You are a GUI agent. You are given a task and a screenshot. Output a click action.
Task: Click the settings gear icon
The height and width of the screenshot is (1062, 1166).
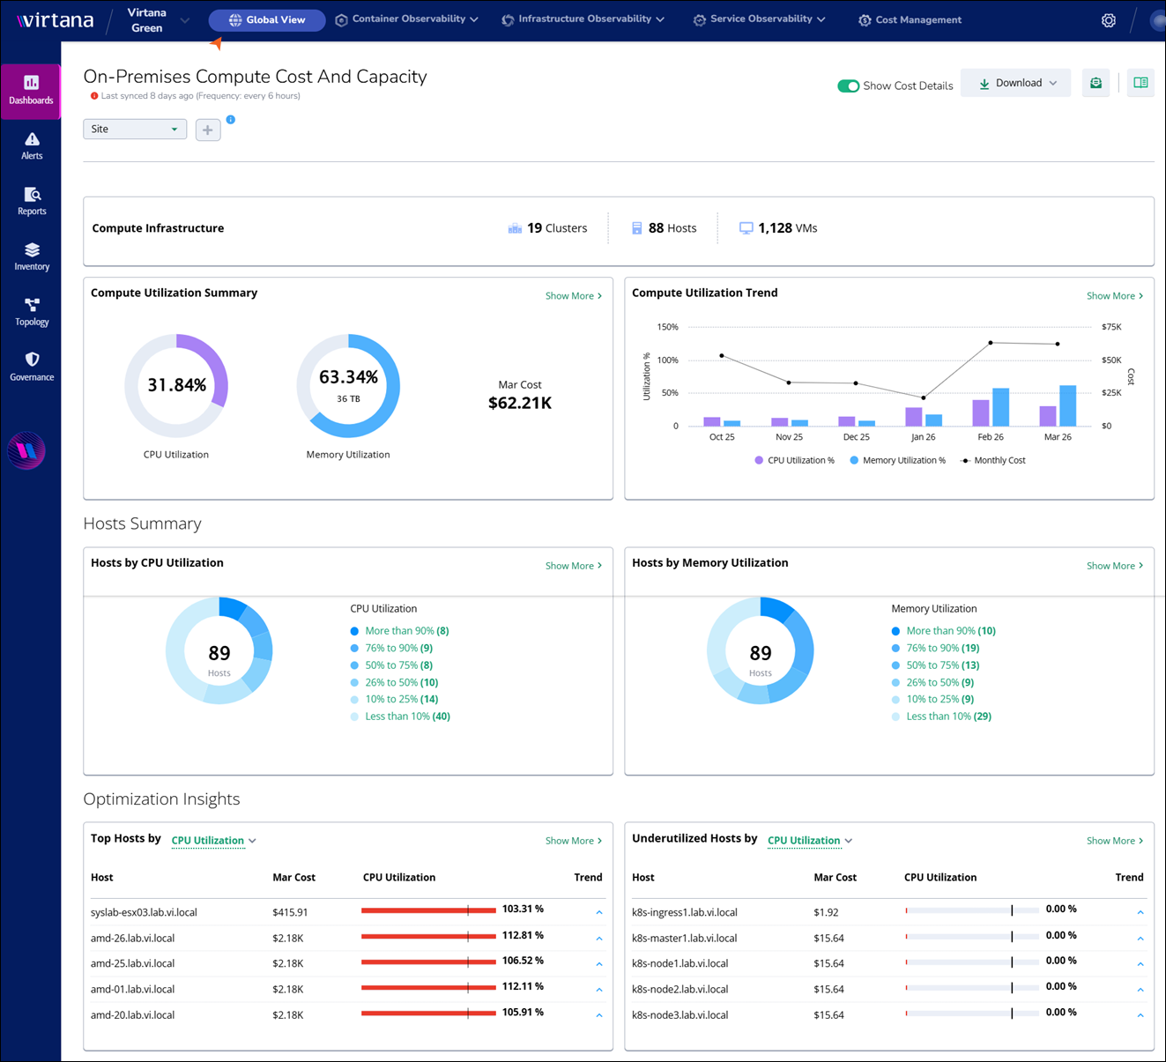tap(1109, 20)
